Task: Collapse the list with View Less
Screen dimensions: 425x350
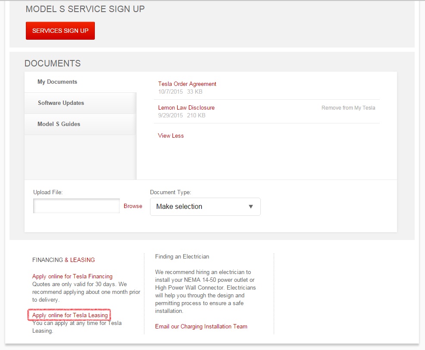Action: [x=171, y=136]
